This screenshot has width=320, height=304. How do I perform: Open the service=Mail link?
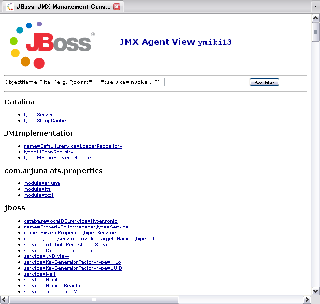pyautogui.click(x=40, y=274)
